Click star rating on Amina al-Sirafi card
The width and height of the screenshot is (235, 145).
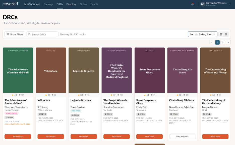14,95
